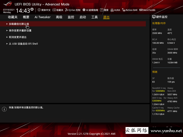Switch to 监控 tab
The width and height of the screenshot is (183, 137).
(71, 17)
